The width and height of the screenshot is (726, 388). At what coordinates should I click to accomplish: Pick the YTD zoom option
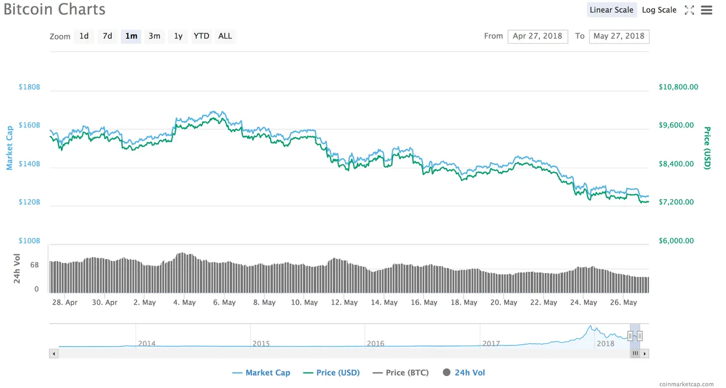pyautogui.click(x=201, y=36)
